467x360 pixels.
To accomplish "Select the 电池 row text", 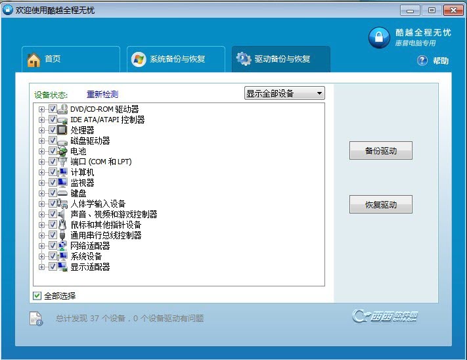I will [78, 151].
